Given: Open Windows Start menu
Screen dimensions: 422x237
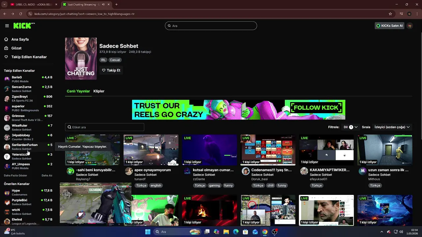Looking at the screenshot, I should pos(148,232).
